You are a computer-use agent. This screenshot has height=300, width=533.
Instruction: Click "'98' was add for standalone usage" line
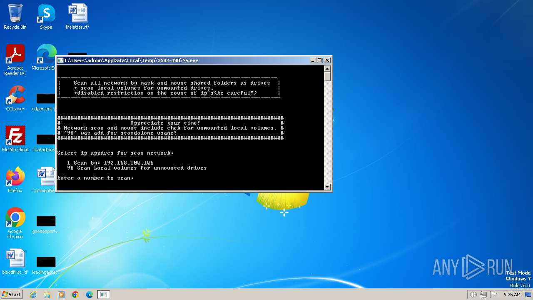[120, 133]
